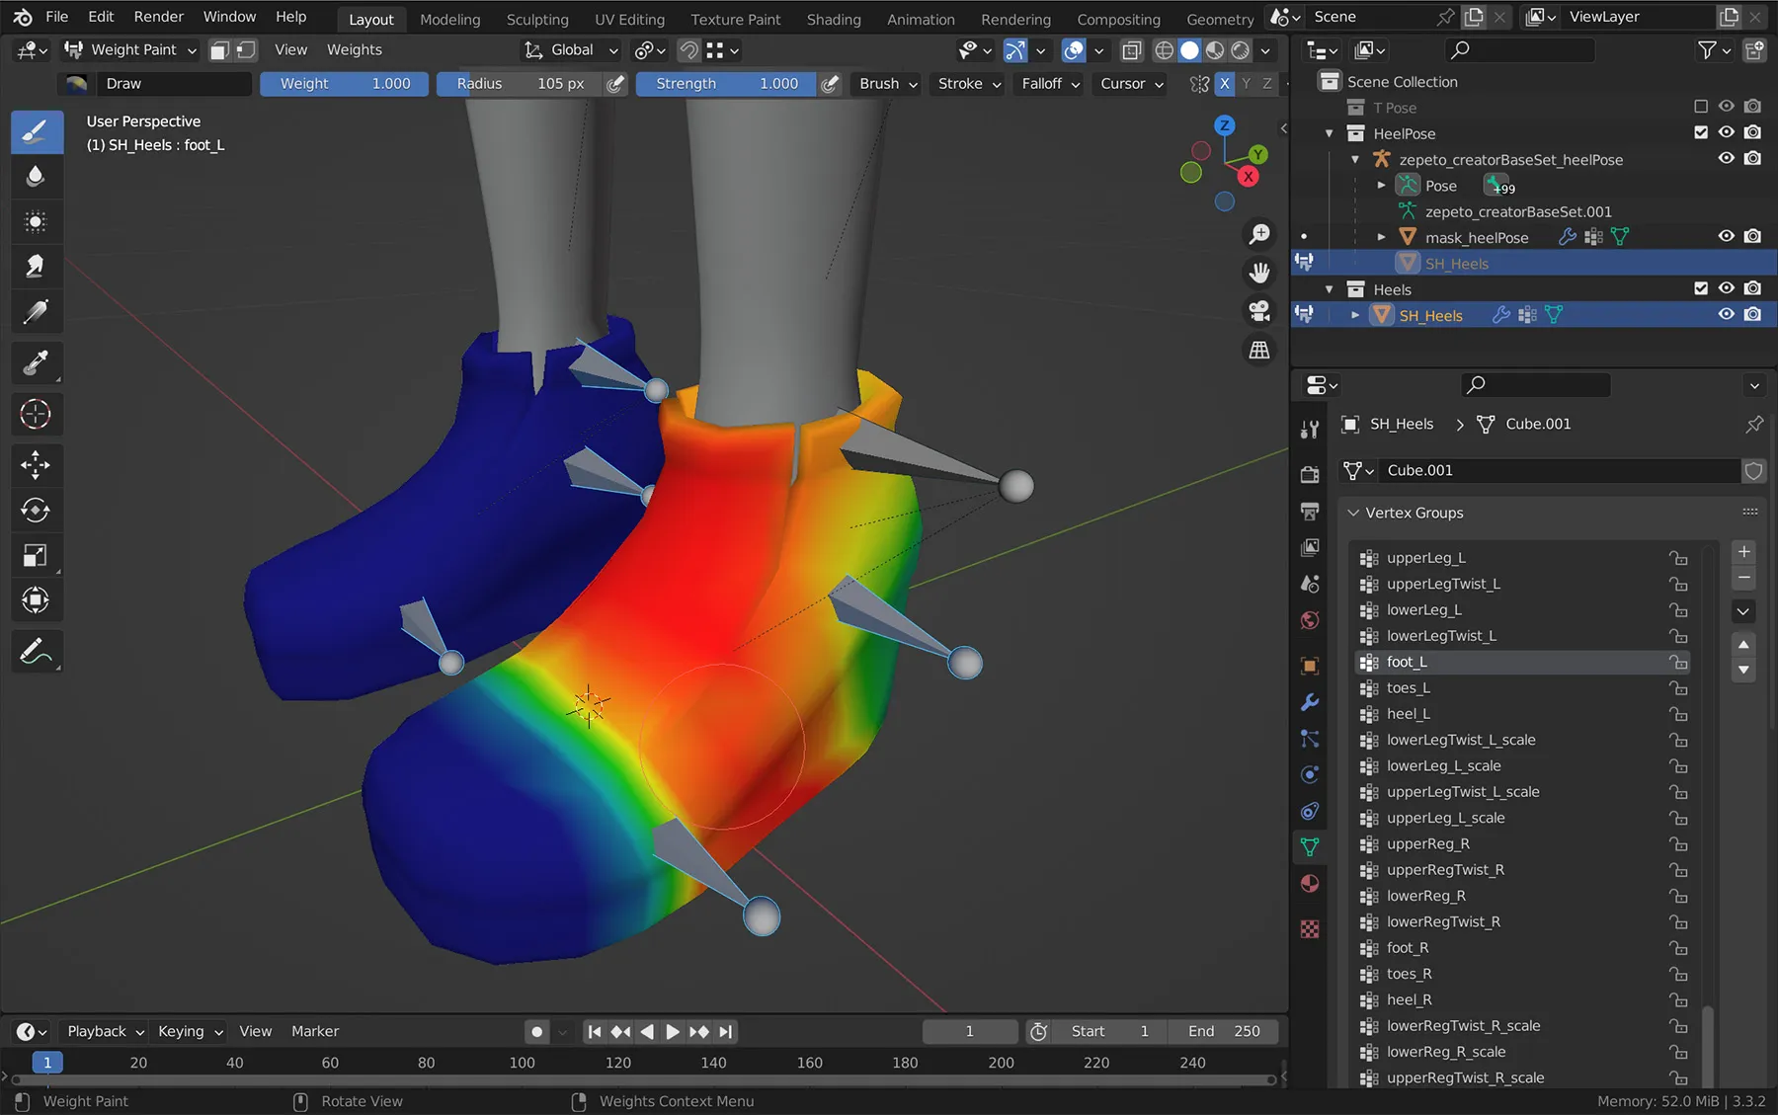Hide HeelPose collection in viewport
Image resolution: width=1778 pixels, height=1115 pixels.
[1726, 132]
